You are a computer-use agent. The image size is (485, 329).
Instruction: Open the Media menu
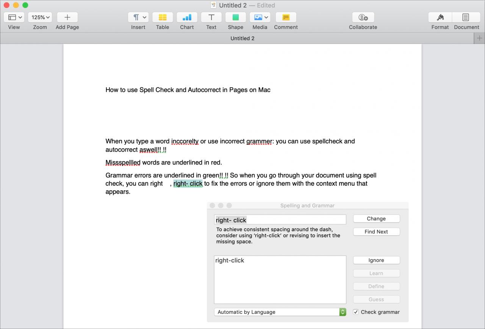point(260,17)
